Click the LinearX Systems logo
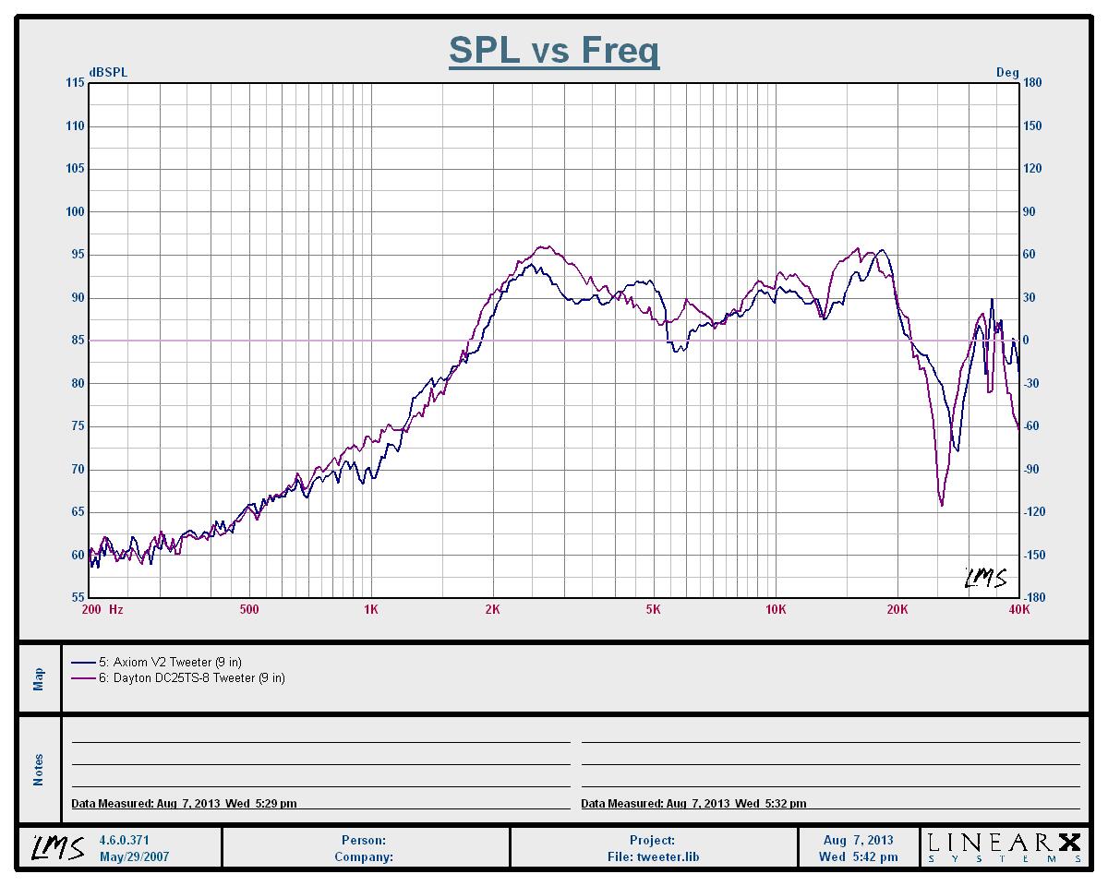Image resolution: width=1108 pixels, height=886 pixels. 1003,847
